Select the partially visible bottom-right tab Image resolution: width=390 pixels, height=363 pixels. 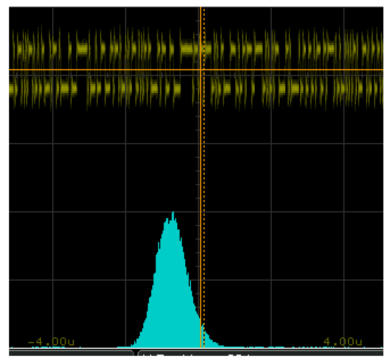260,353
